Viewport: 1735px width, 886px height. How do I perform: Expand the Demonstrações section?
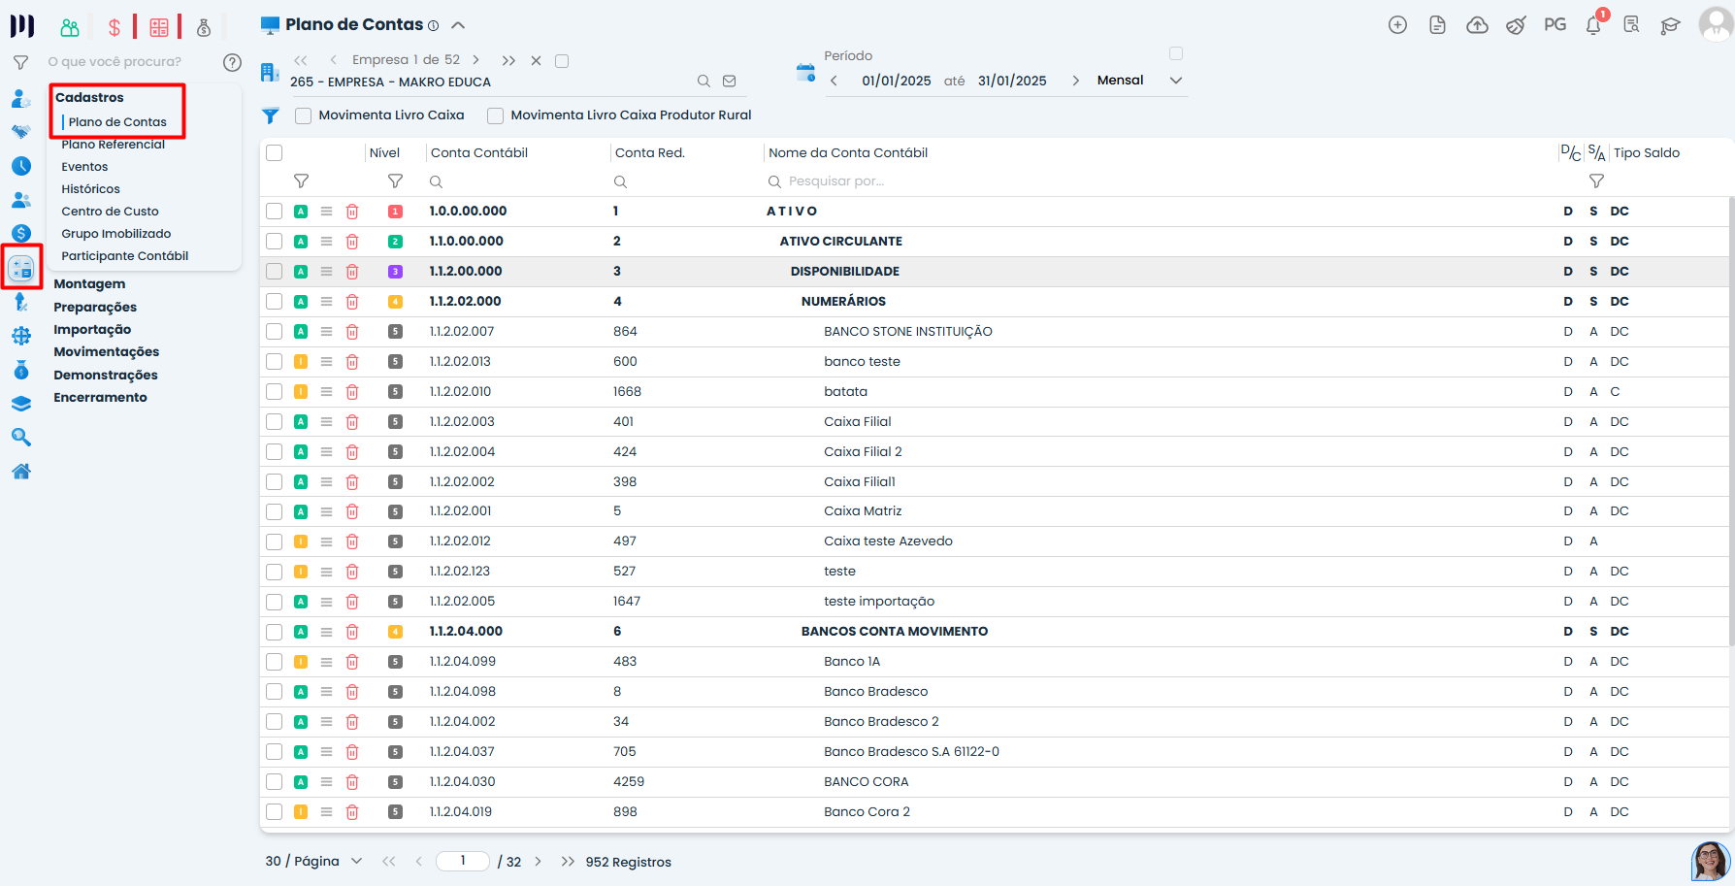click(105, 375)
